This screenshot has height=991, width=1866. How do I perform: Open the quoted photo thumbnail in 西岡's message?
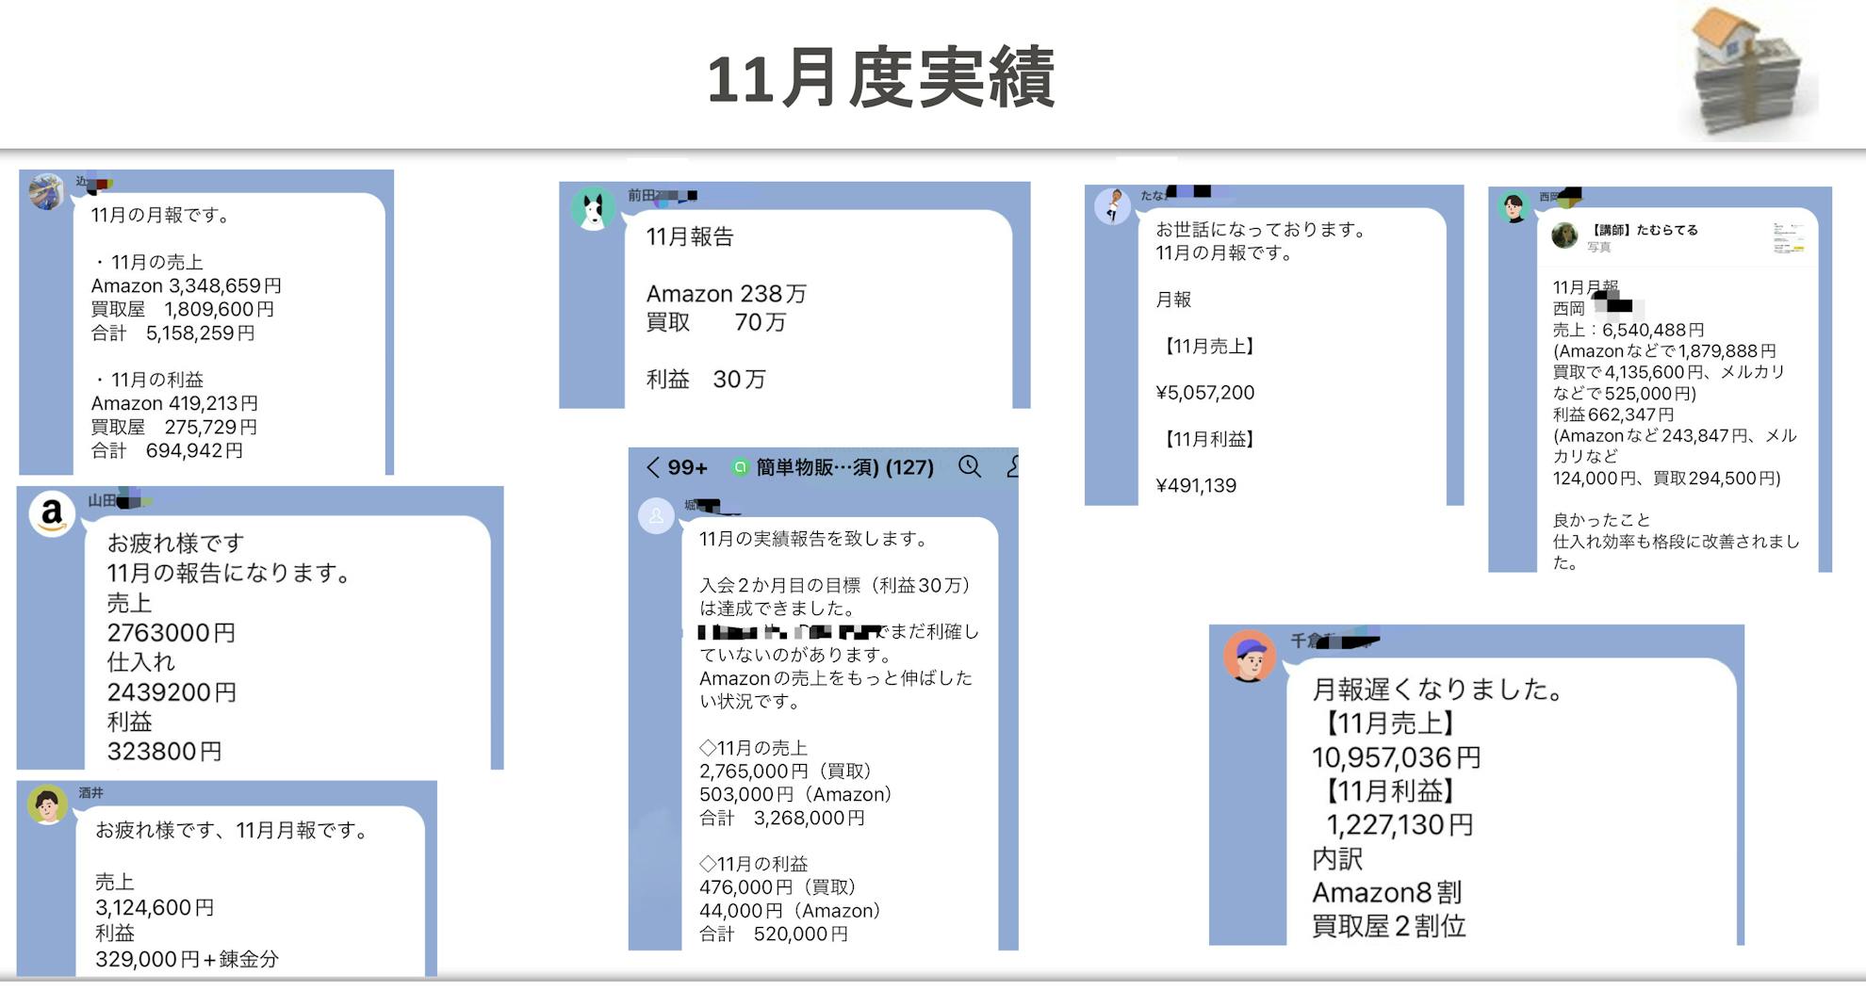pos(1788,238)
